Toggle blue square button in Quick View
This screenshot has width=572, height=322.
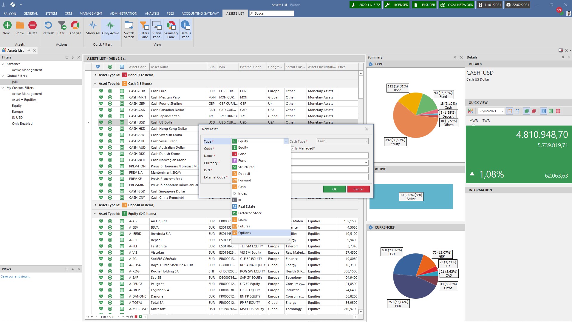point(544,111)
